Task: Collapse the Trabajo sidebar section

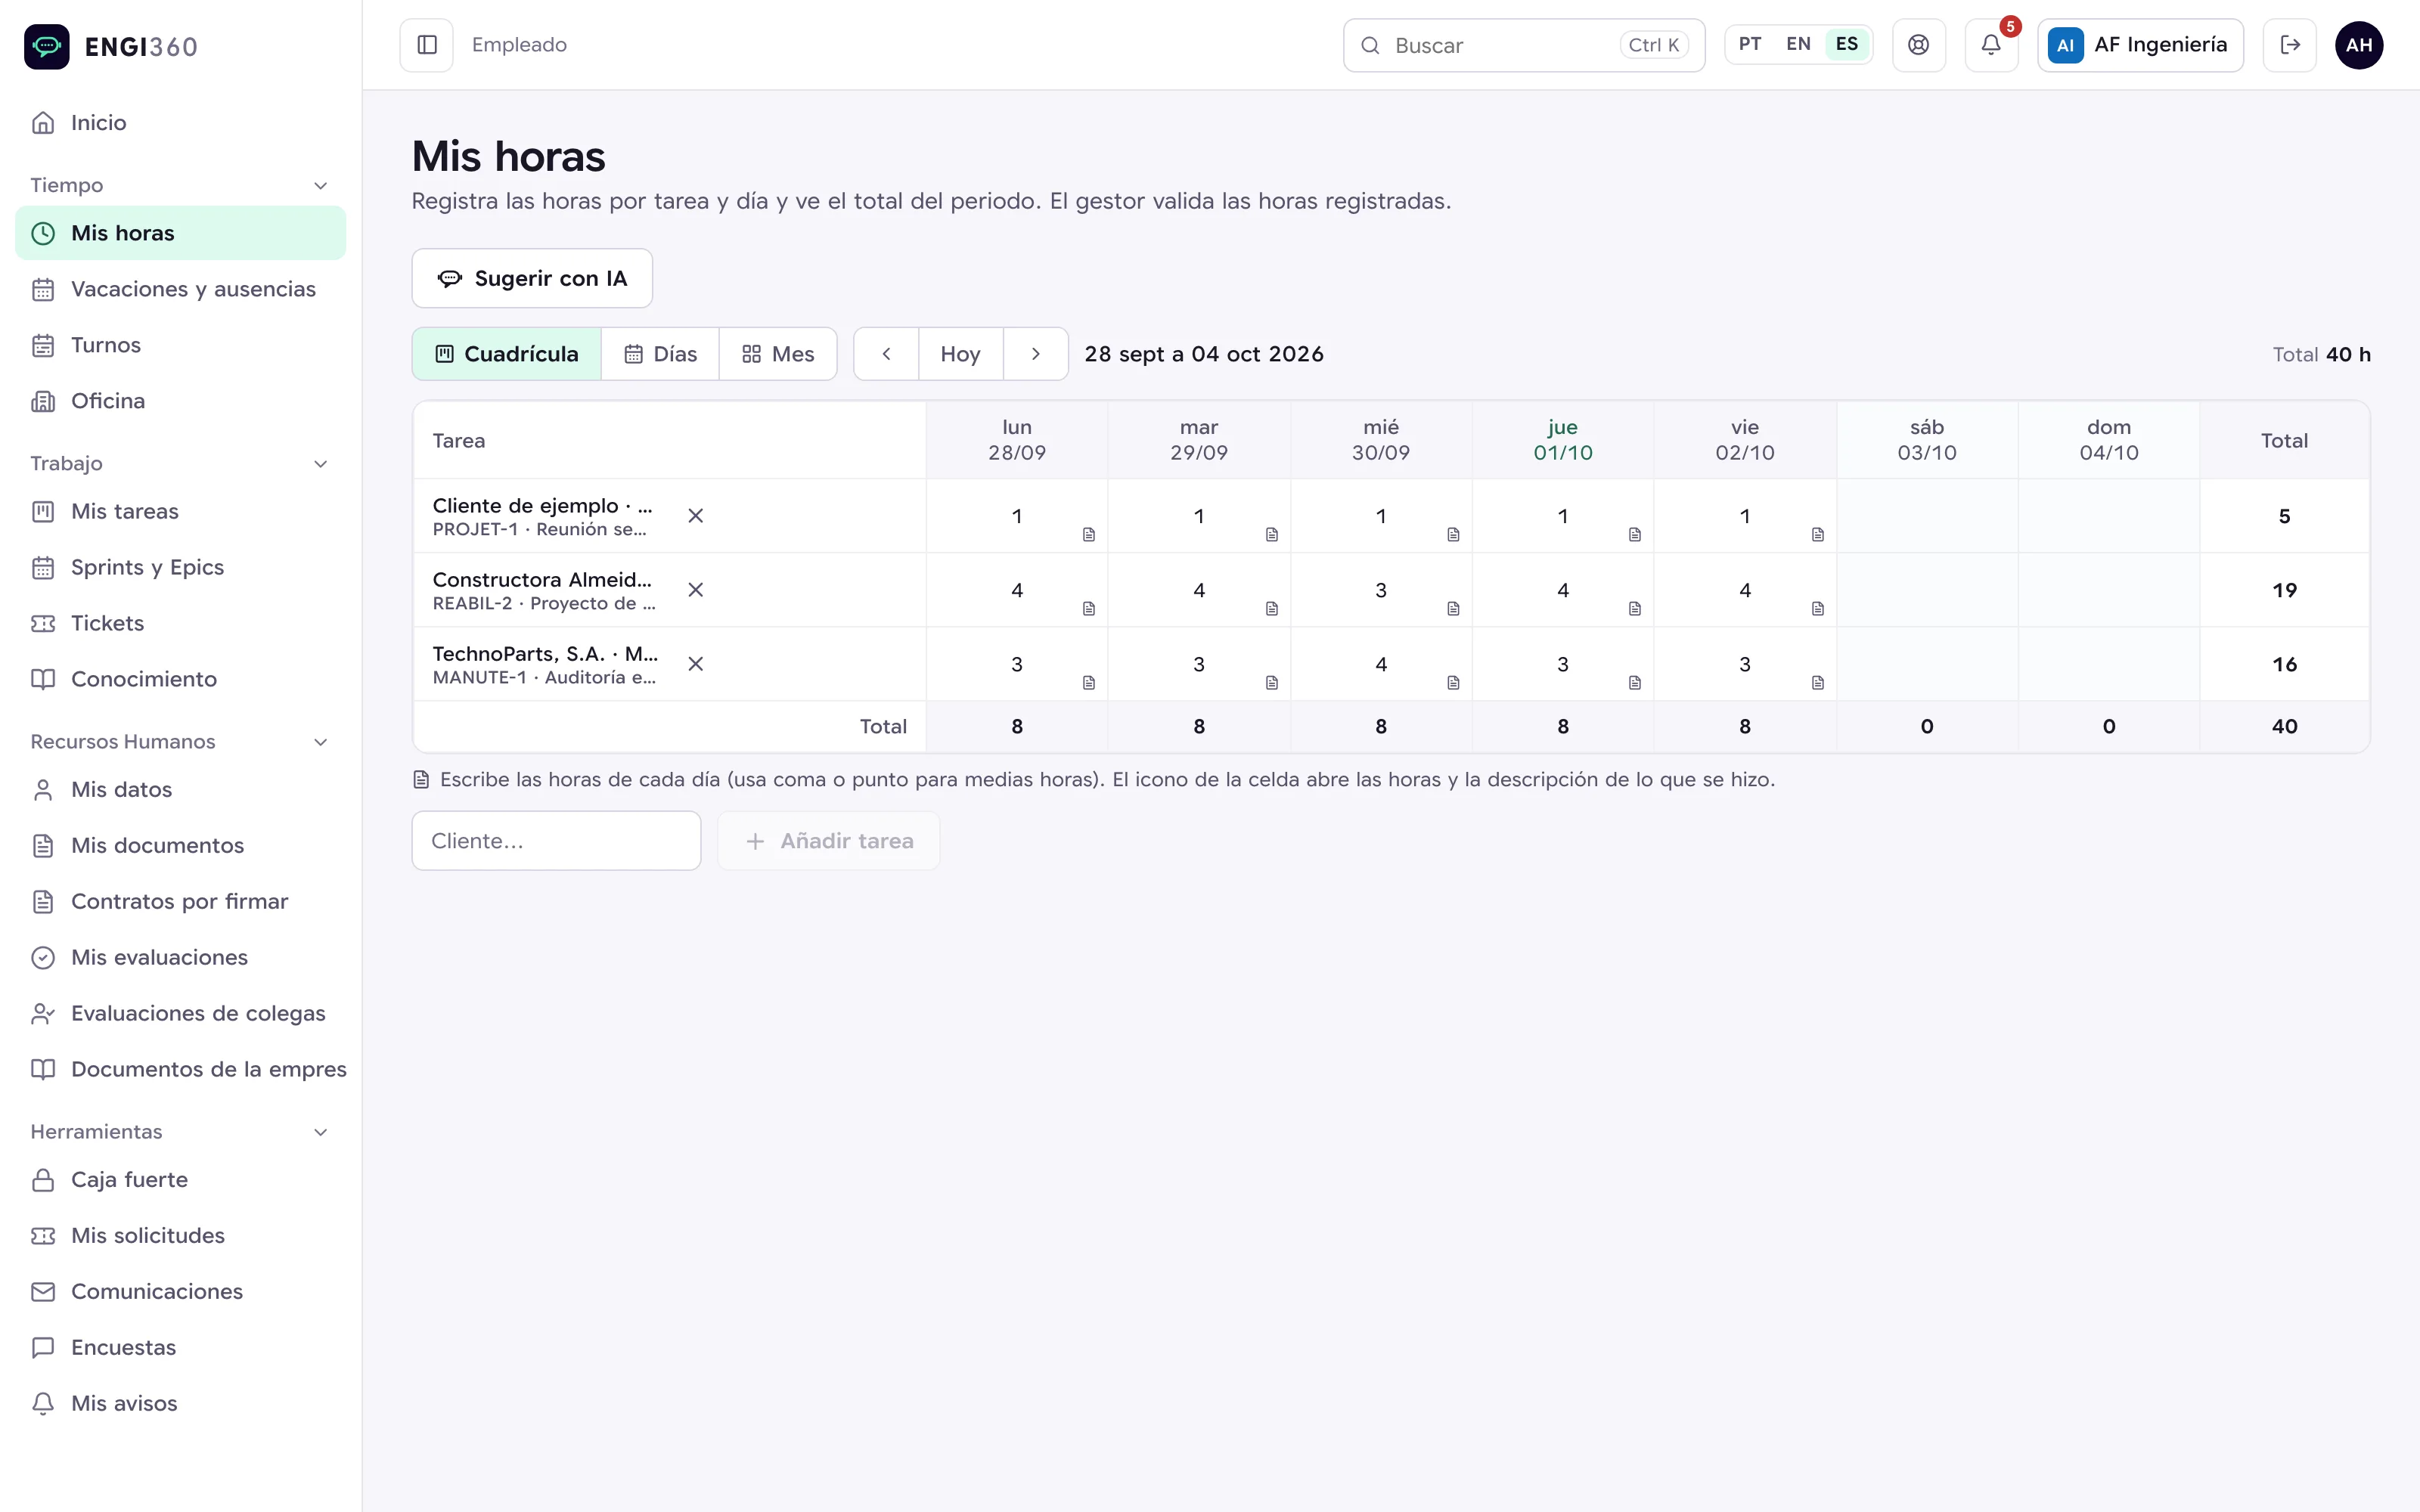Action: [x=321, y=464]
